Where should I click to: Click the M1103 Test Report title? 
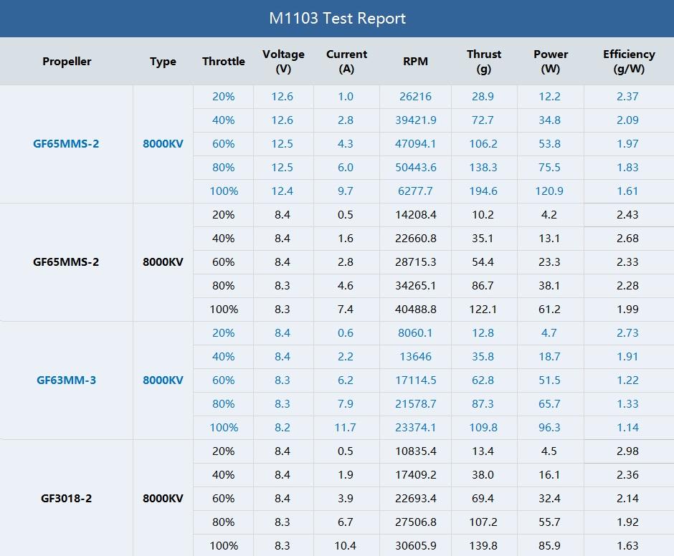coord(337,19)
